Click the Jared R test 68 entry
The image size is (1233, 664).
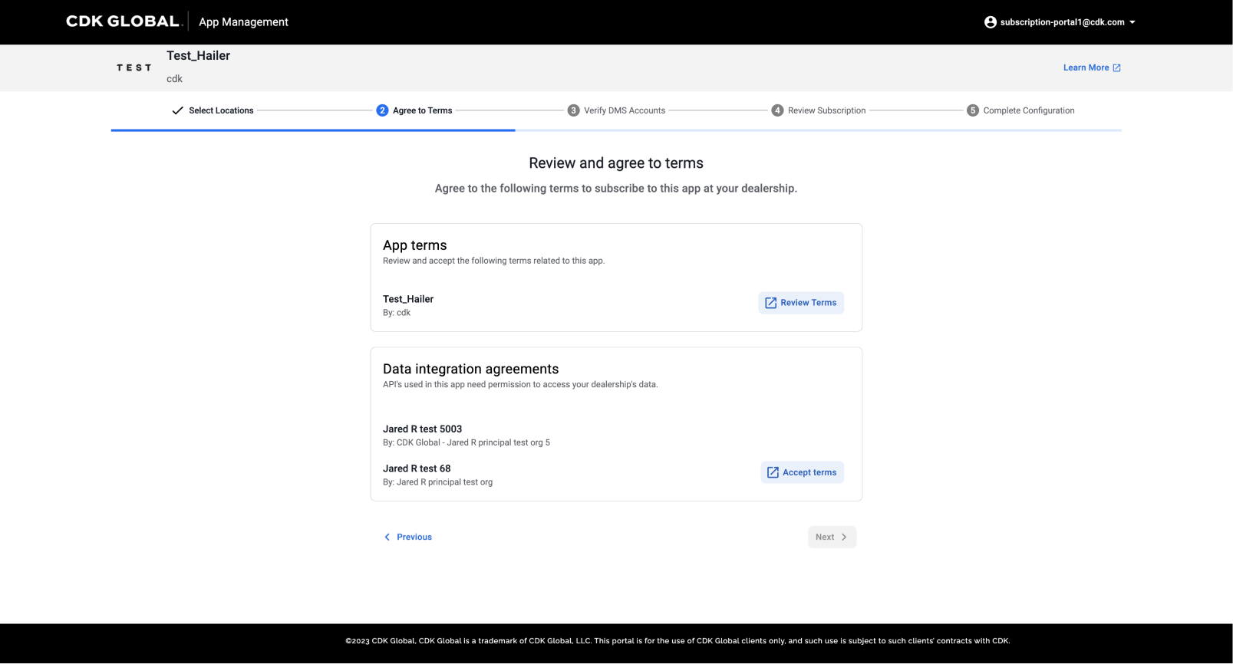pyautogui.click(x=417, y=468)
